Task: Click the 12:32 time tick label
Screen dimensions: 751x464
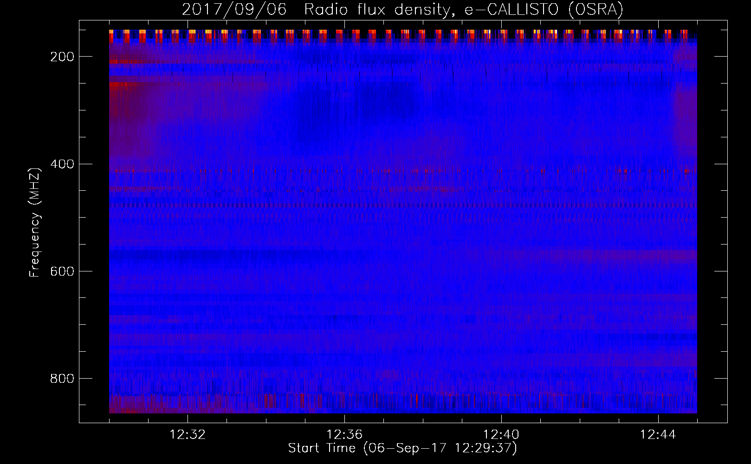Action: (x=188, y=435)
